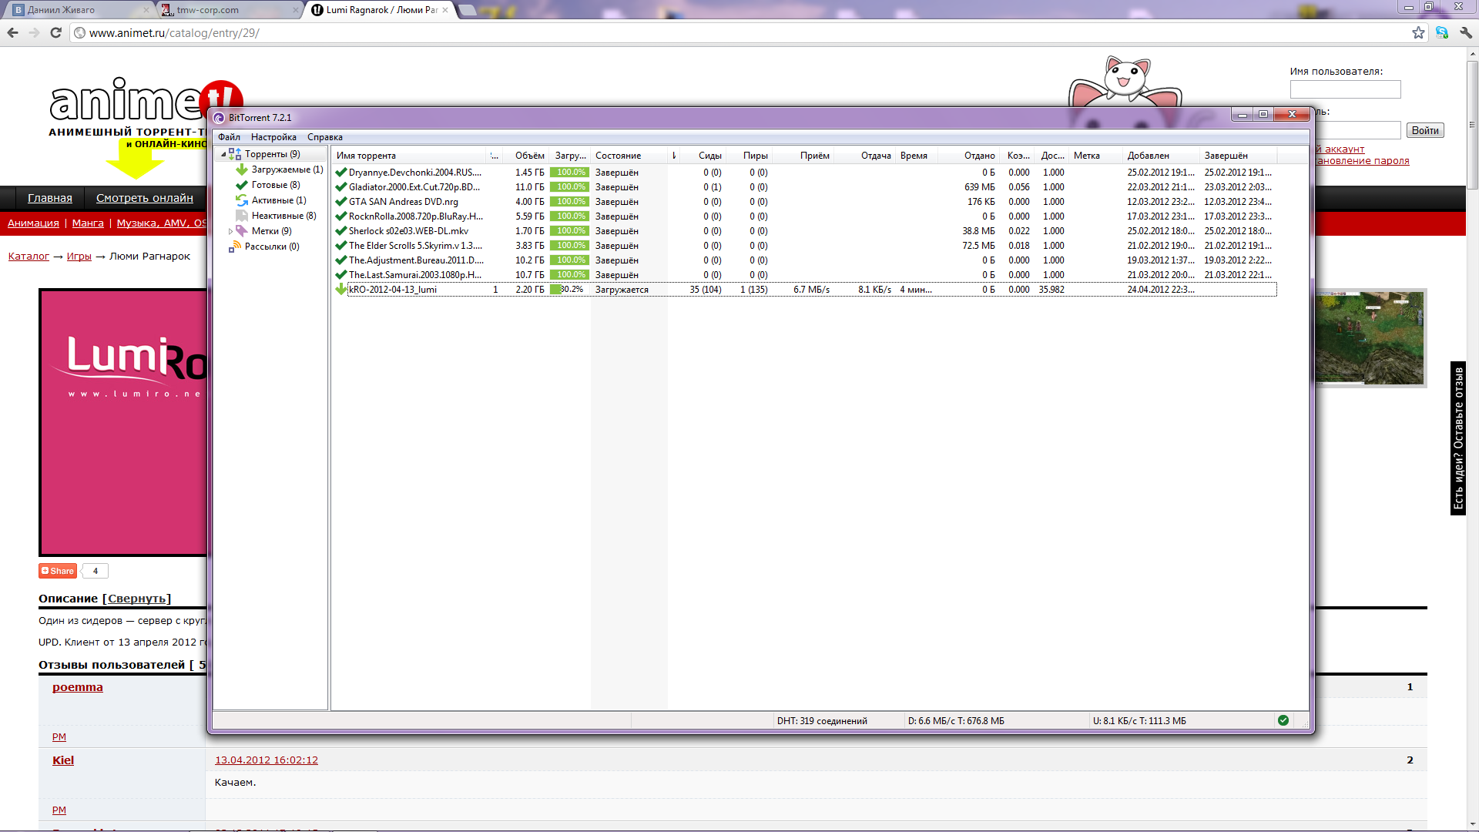Click the Метки tag icon in sidebar
Image resolution: width=1479 pixels, height=832 pixels.
[242, 231]
